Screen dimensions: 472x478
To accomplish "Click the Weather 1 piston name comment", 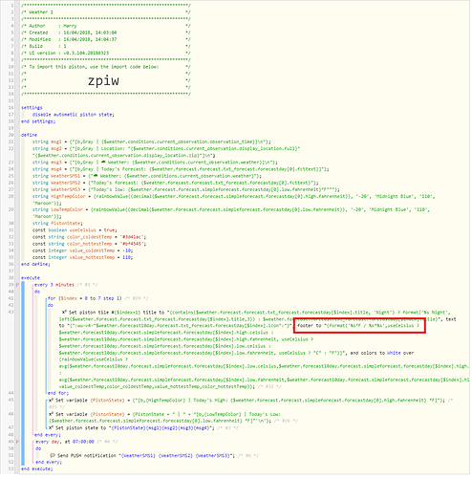I will [x=106, y=12].
